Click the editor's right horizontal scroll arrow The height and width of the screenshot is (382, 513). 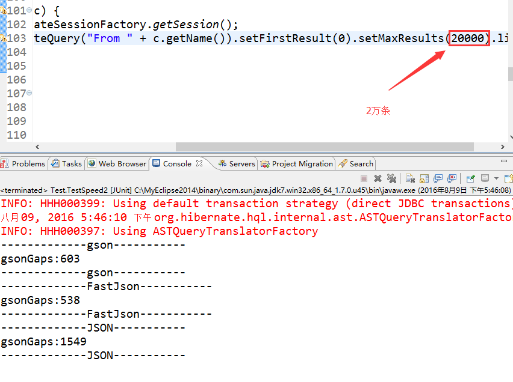pos(503,147)
